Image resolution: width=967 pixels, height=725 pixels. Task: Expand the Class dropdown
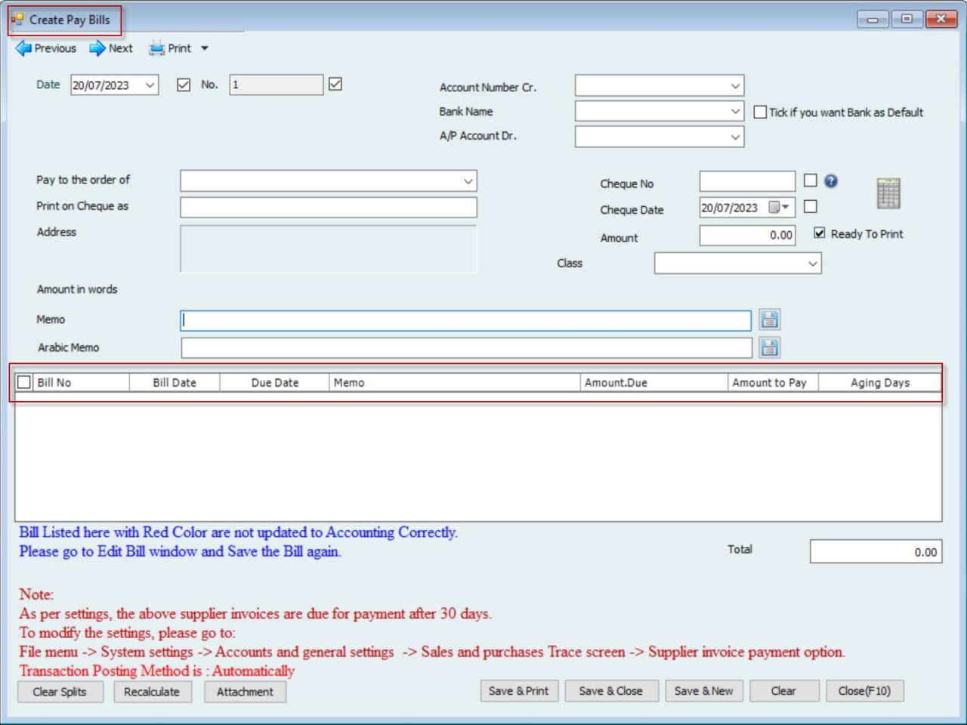click(812, 264)
